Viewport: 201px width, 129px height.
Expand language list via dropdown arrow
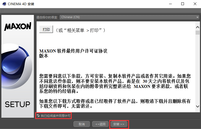pos(197,17)
